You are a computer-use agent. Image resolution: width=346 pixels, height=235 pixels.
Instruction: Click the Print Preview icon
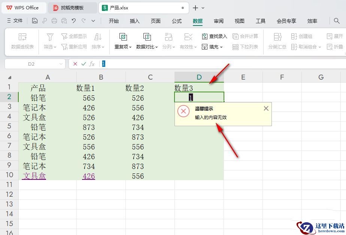pyautogui.click(x=64, y=21)
